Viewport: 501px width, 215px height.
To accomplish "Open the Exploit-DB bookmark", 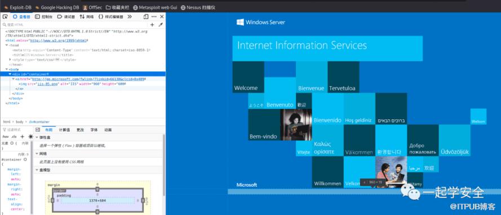I will pyautogui.click(x=17, y=7).
